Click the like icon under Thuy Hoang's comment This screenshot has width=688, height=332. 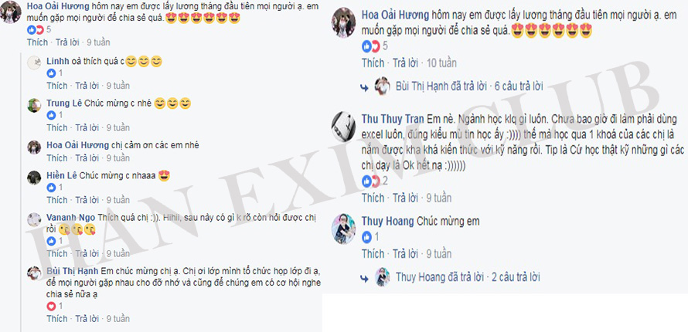pos(366,237)
